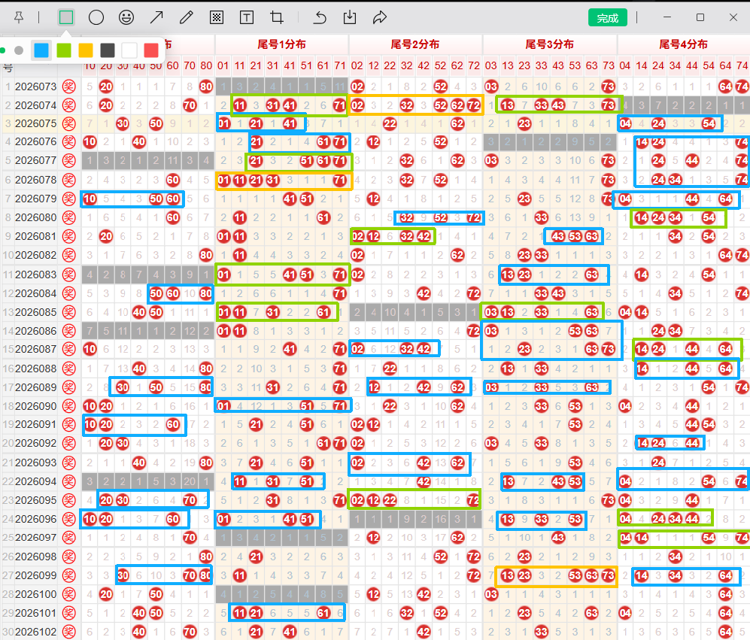
Task: Click column header 72 under 尾号2分布
Action: (x=474, y=65)
